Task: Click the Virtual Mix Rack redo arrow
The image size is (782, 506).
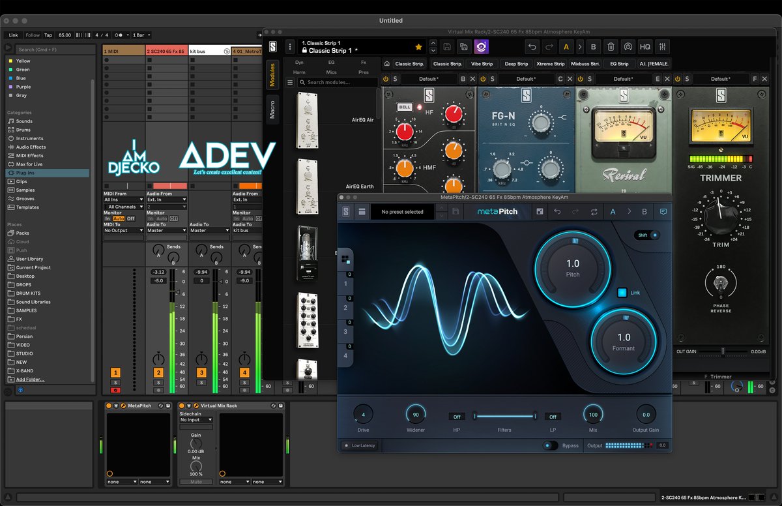Action: point(549,47)
